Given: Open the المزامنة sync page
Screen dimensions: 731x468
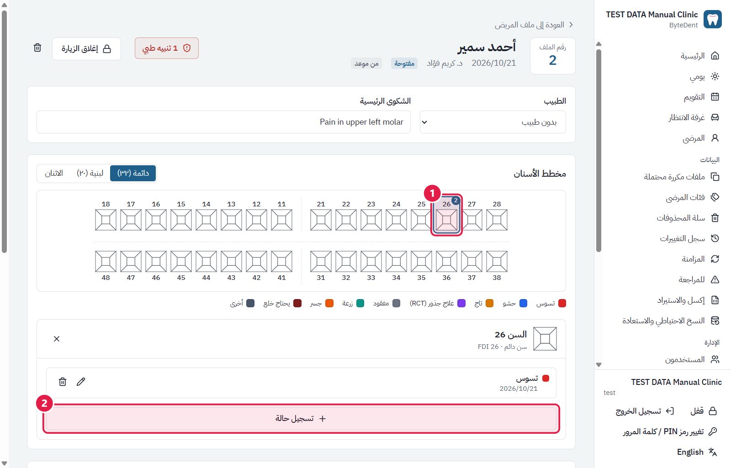Looking at the screenshot, I should [x=700, y=259].
